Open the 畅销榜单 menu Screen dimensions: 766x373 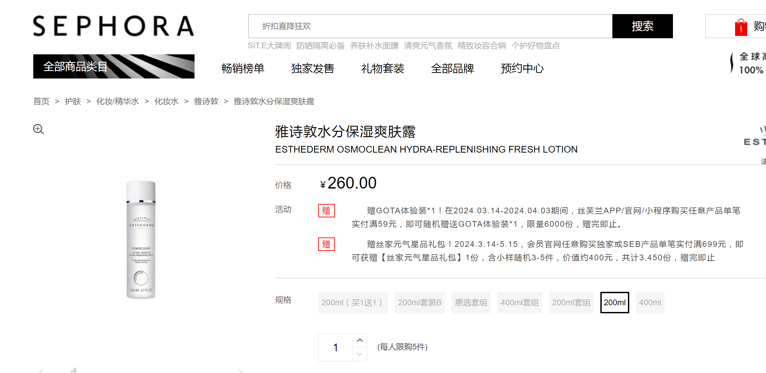[x=243, y=68]
